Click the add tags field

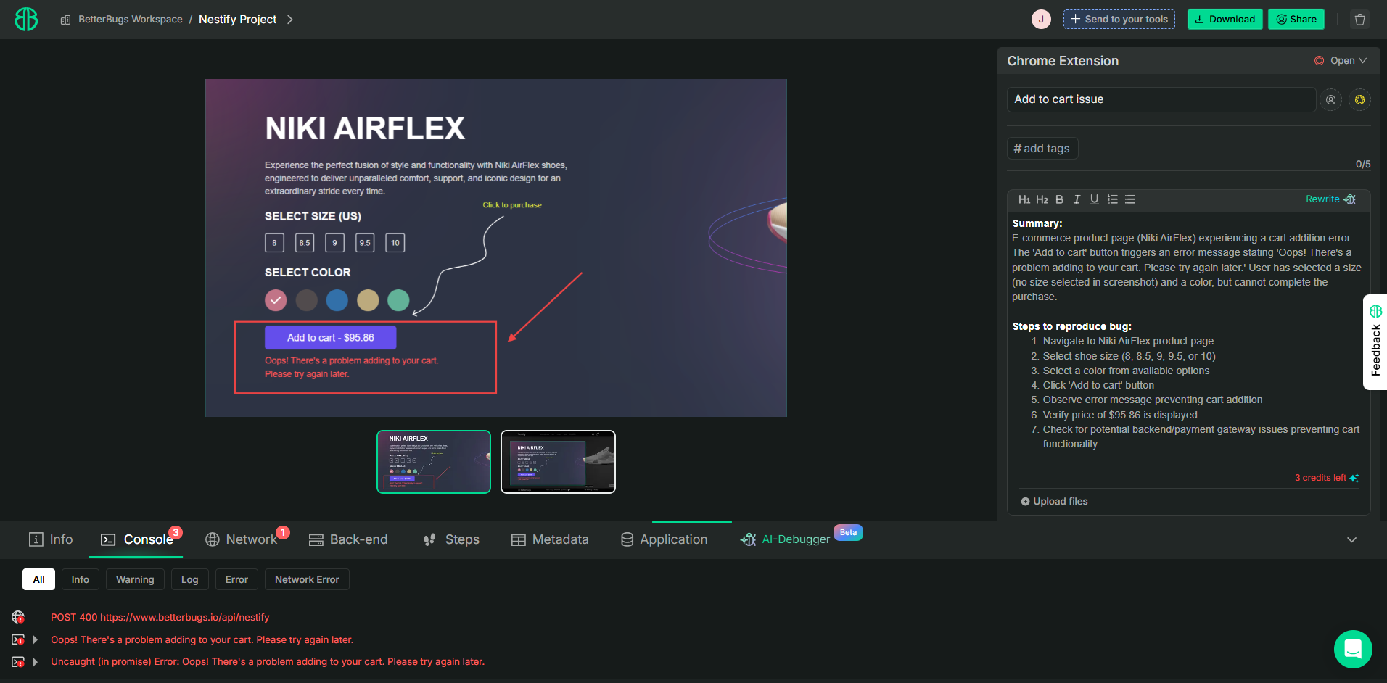[1042, 148]
